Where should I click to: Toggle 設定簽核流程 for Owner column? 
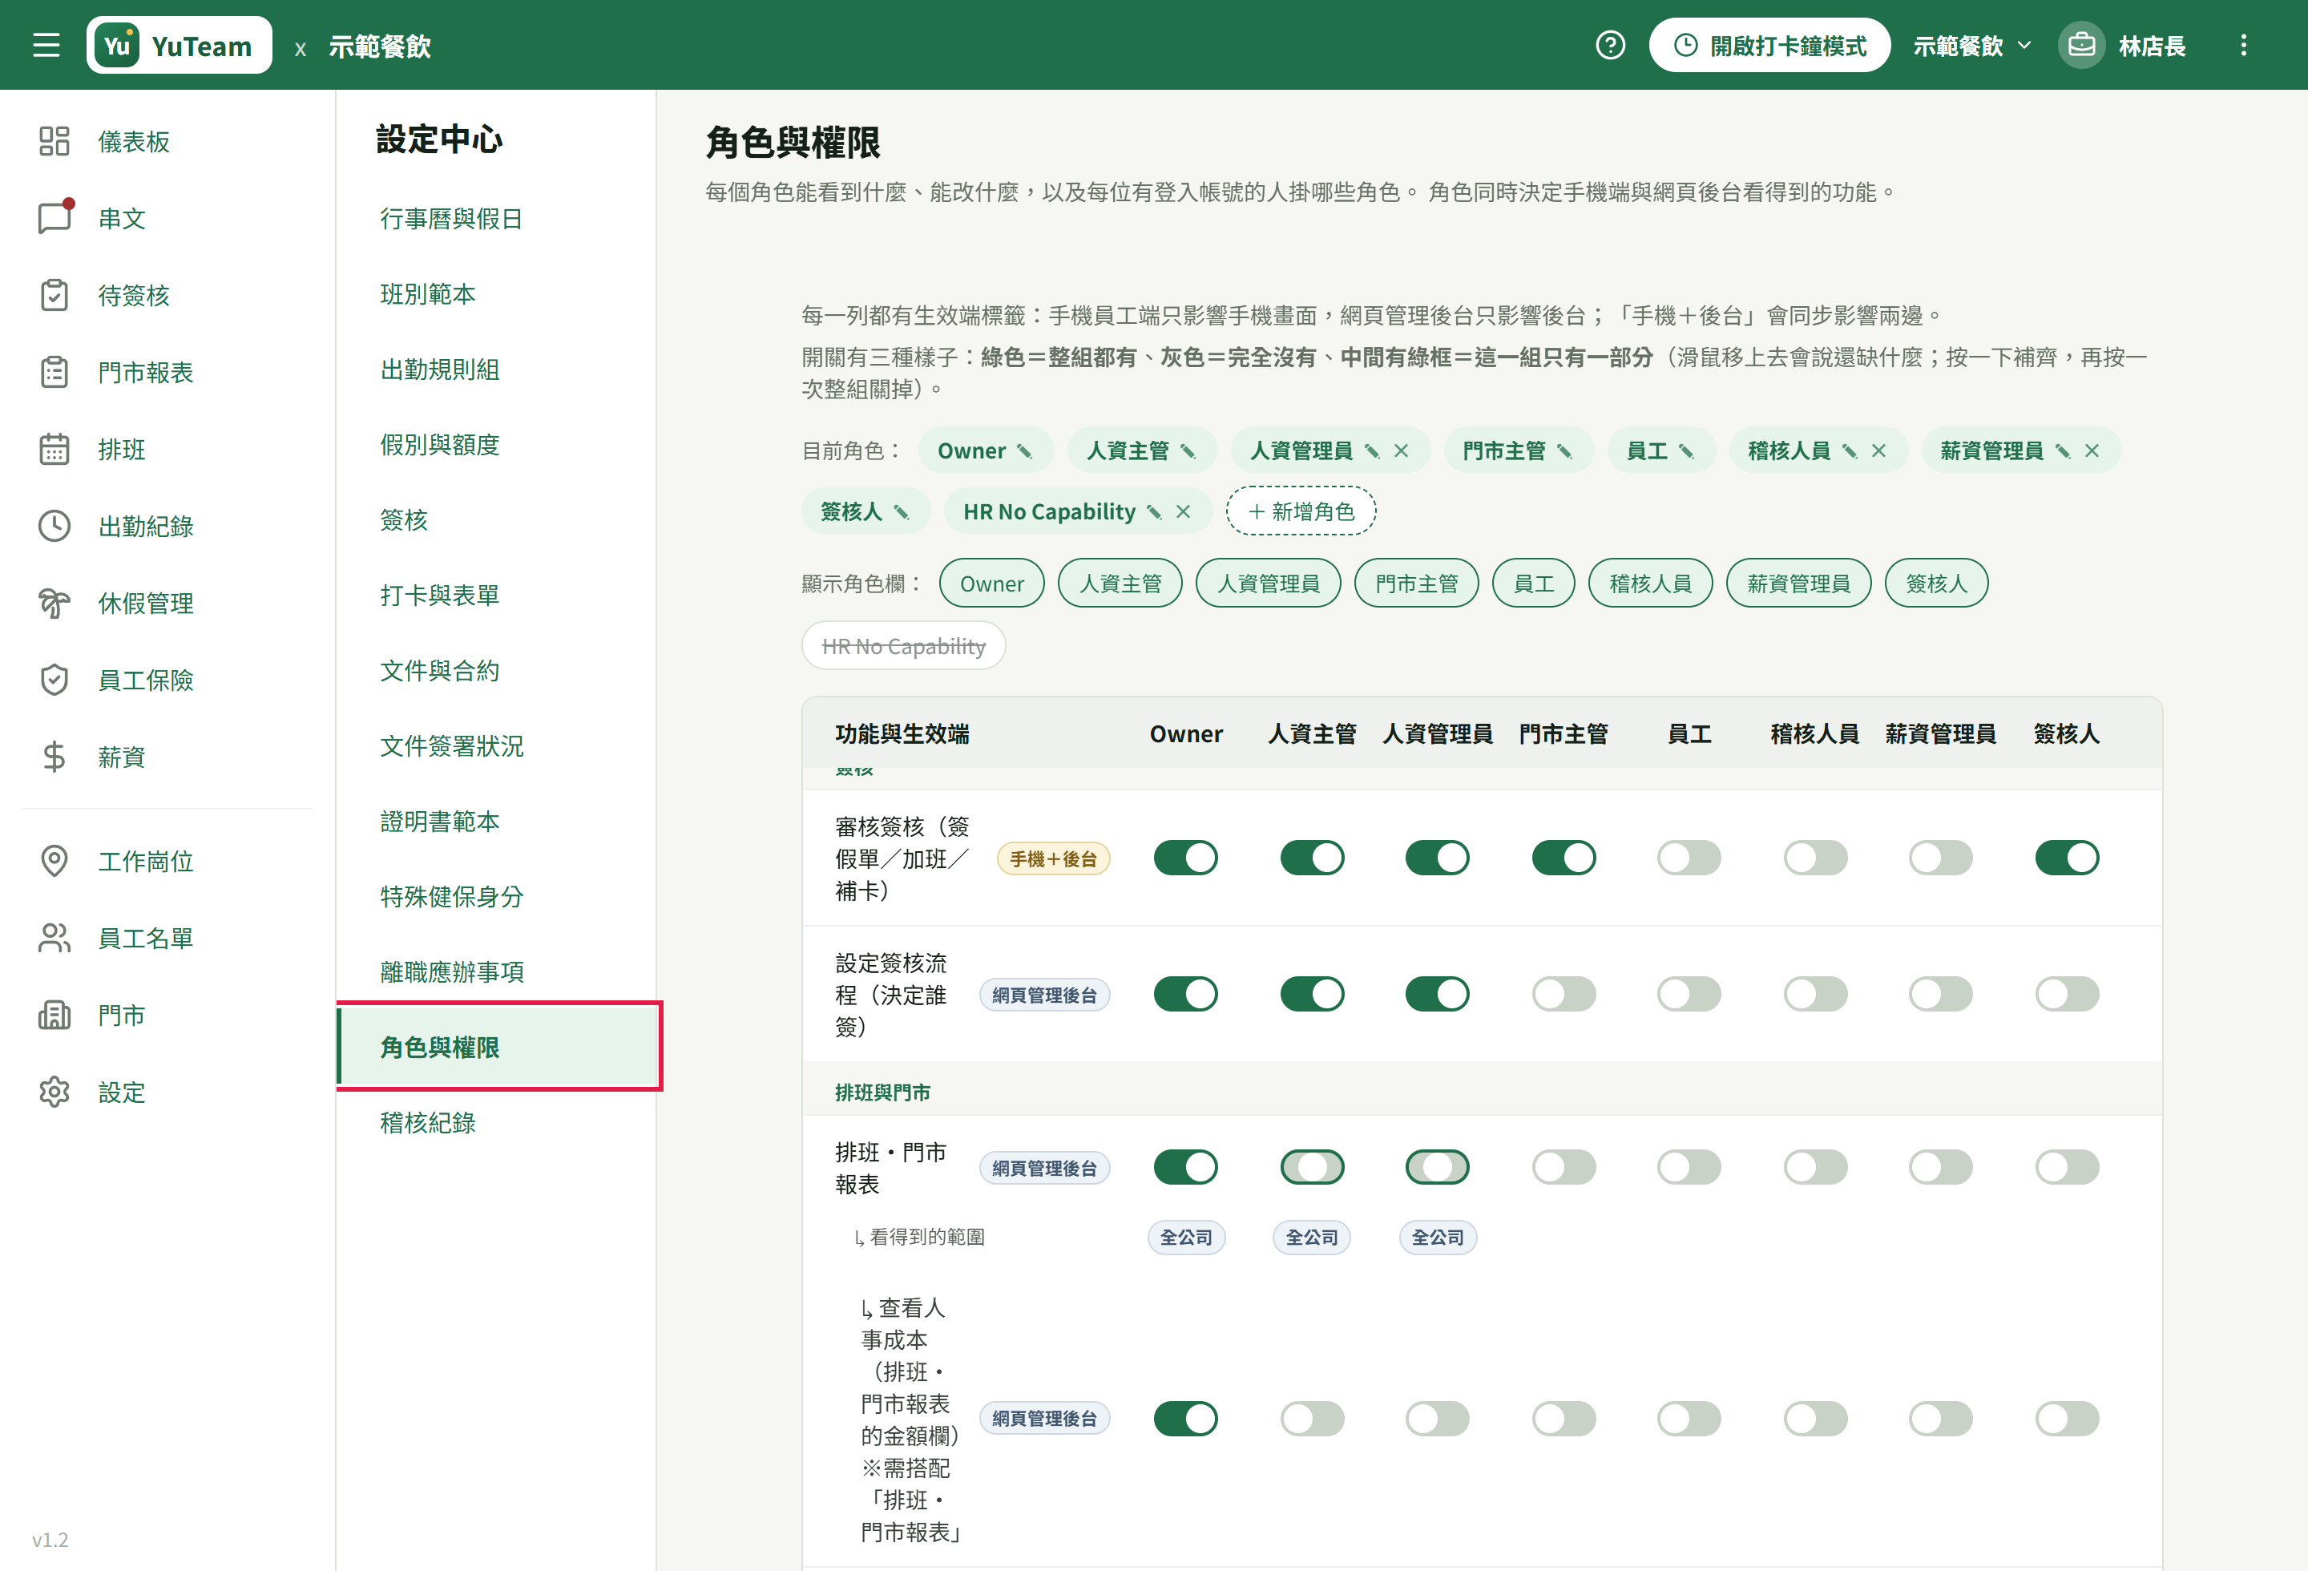coord(1186,994)
